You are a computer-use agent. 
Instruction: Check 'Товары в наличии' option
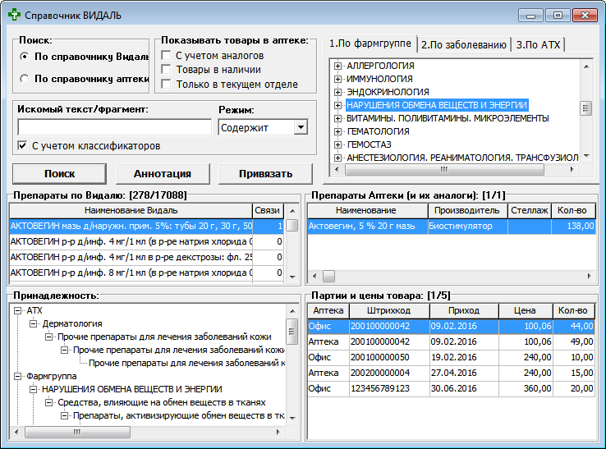(167, 71)
